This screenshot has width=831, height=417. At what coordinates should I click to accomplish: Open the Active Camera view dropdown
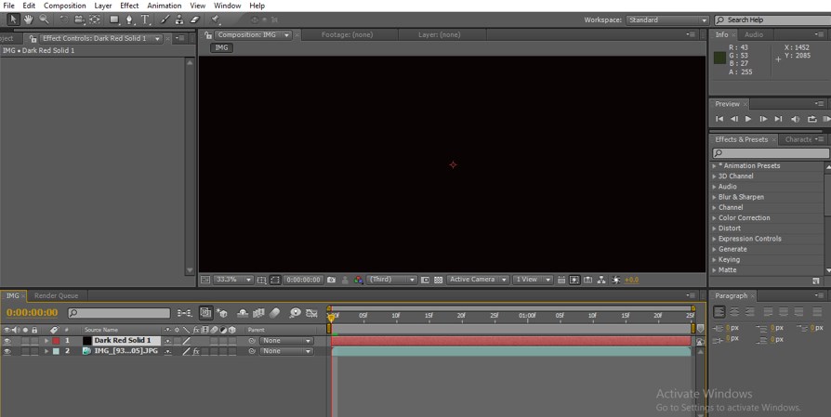[477, 280]
